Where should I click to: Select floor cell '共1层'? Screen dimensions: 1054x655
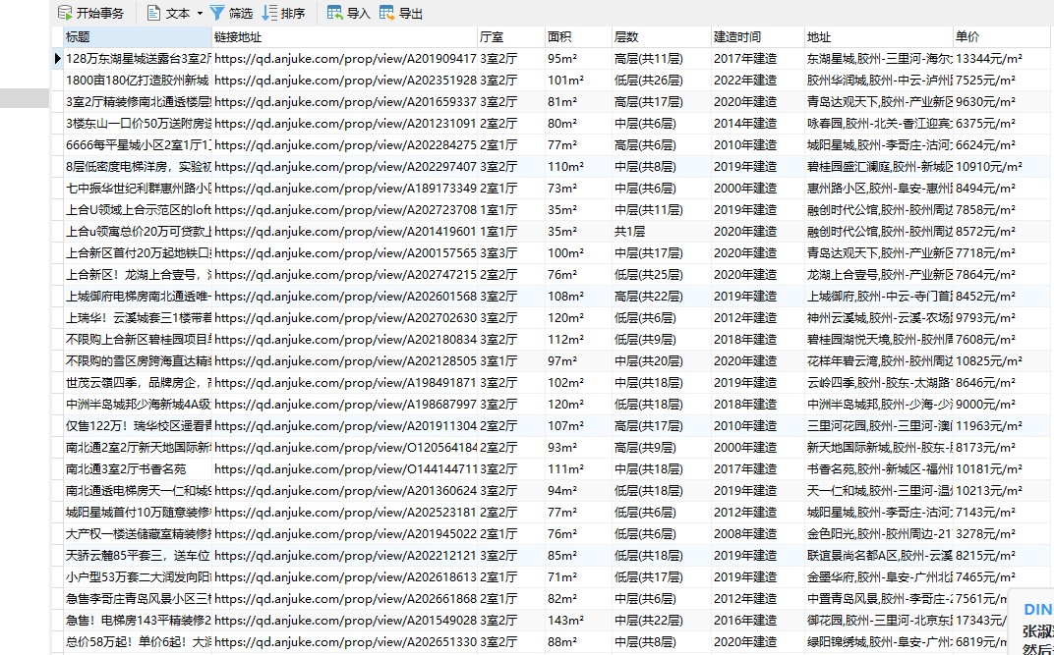tap(662, 231)
